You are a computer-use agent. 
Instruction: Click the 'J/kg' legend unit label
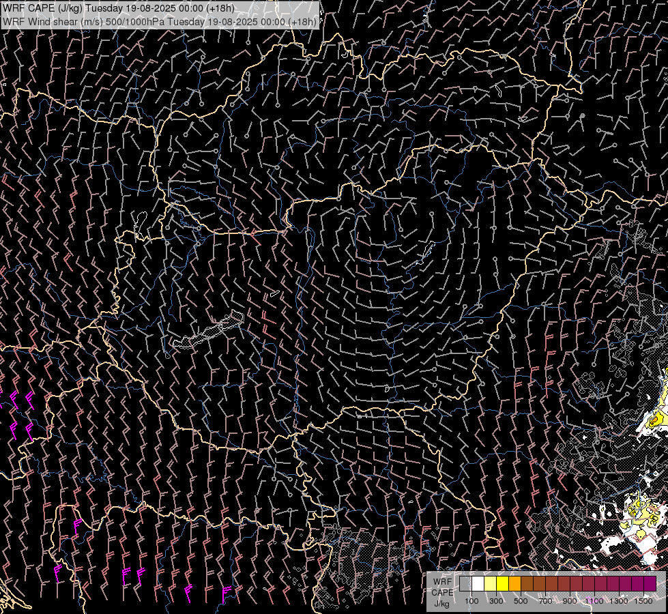[x=441, y=603]
